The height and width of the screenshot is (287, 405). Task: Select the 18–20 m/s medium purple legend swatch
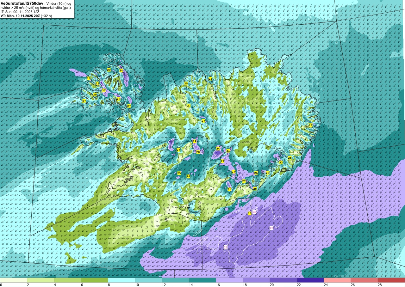pyautogui.click(x=256, y=280)
